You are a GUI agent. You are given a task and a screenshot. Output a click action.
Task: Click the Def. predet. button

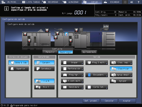tap(91, 101)
